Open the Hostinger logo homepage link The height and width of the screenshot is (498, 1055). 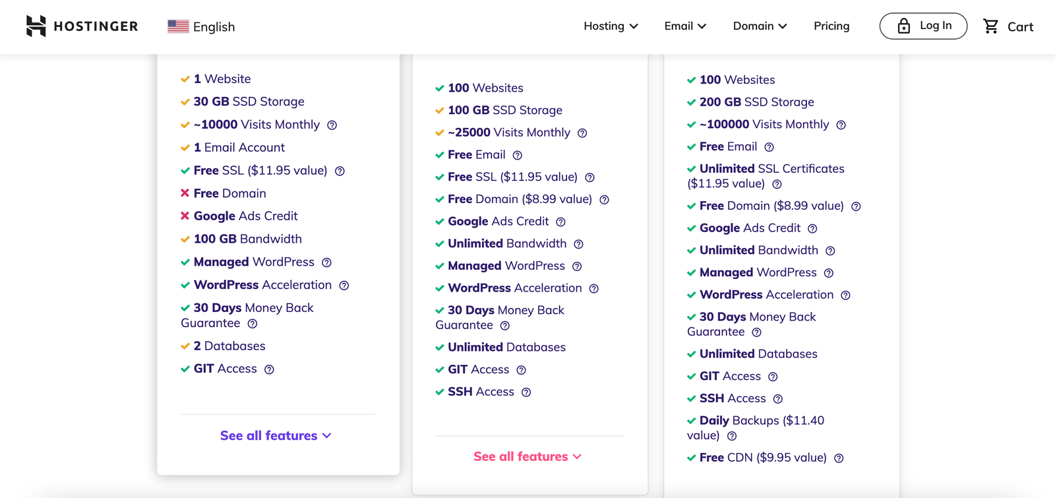[x=82, y=26]
